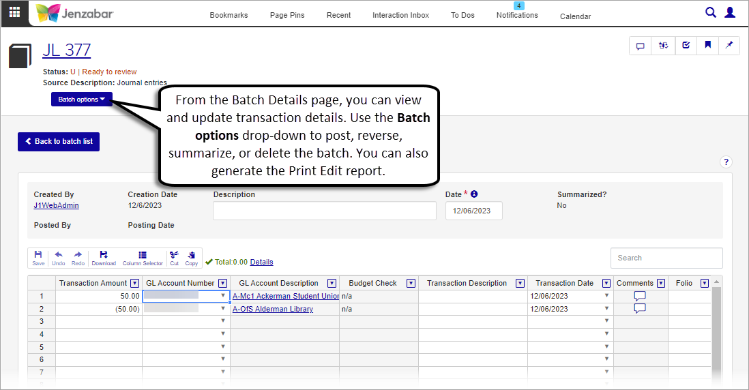Image resolution: width=749 pixels, height=390 pixels.
Task: Open Notifications from top navigation
Action: pyautogui.click(x=517, y=15)
